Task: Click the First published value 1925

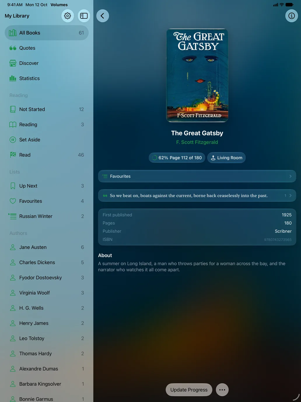Action: pos(287,215)
